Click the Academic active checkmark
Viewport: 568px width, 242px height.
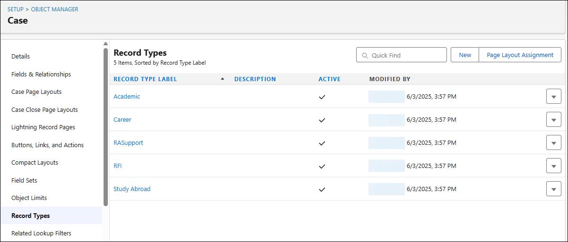[x=322, y=97]
